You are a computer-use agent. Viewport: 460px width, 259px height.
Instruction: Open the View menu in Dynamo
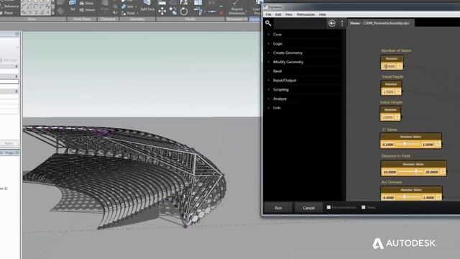point(289,14)
